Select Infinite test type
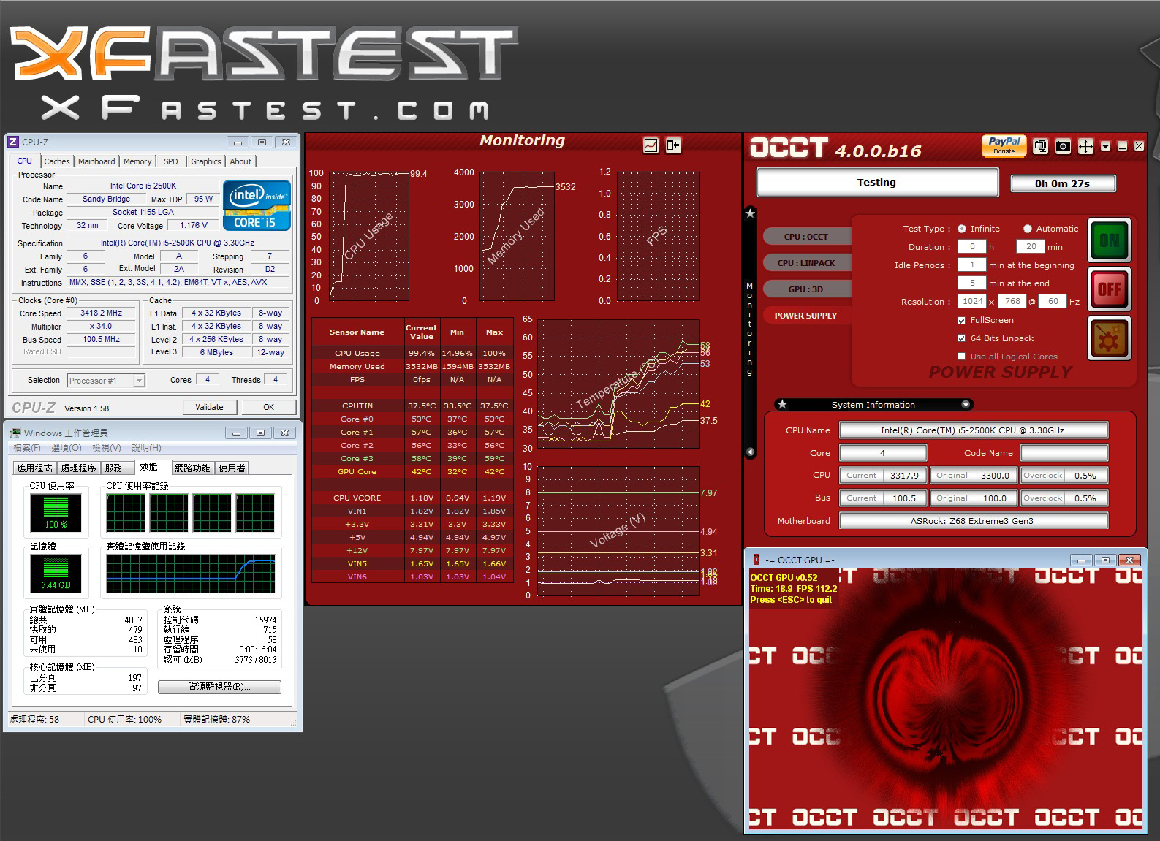This screenshot has height=841, width=1160. (962, 229)
